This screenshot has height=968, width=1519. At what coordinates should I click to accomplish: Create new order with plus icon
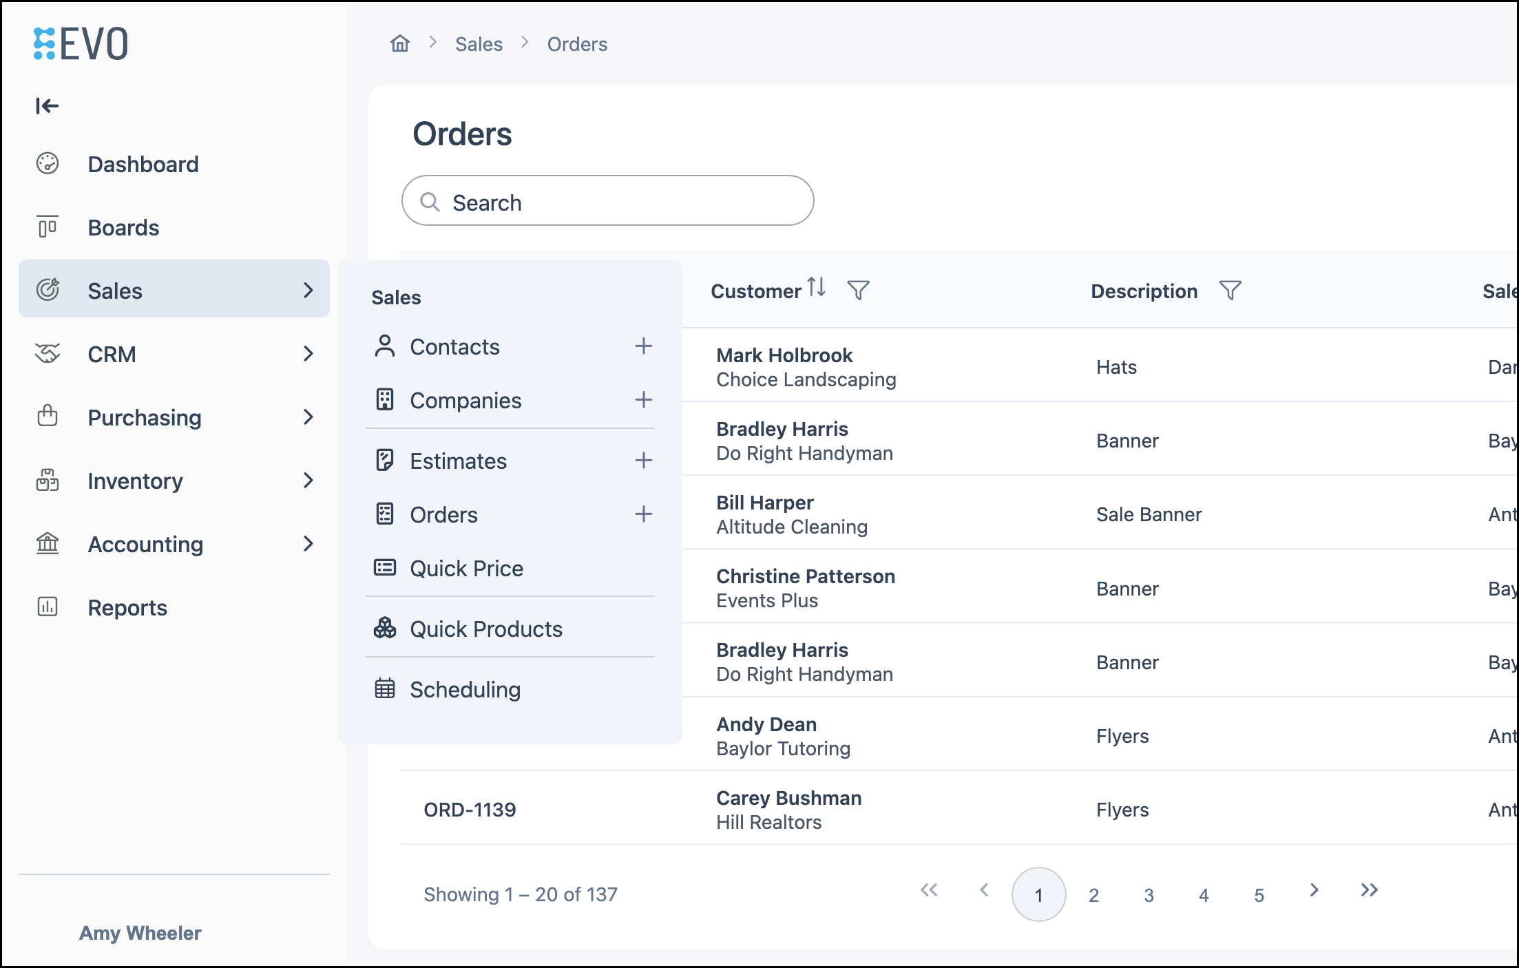[644, 514]
